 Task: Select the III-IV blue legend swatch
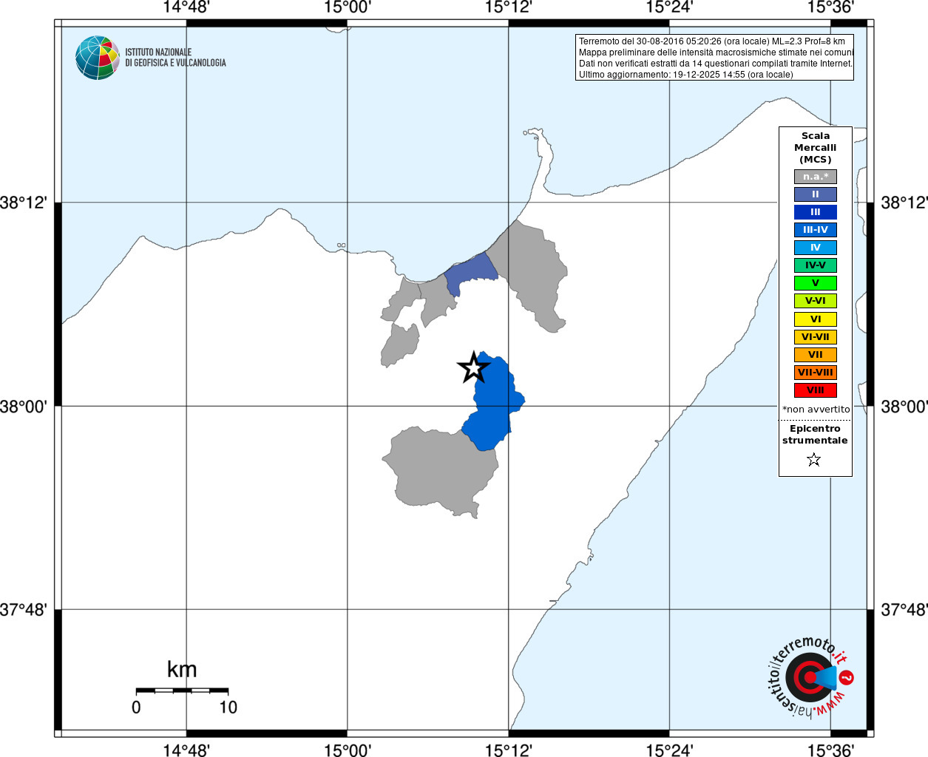(816, 230)
